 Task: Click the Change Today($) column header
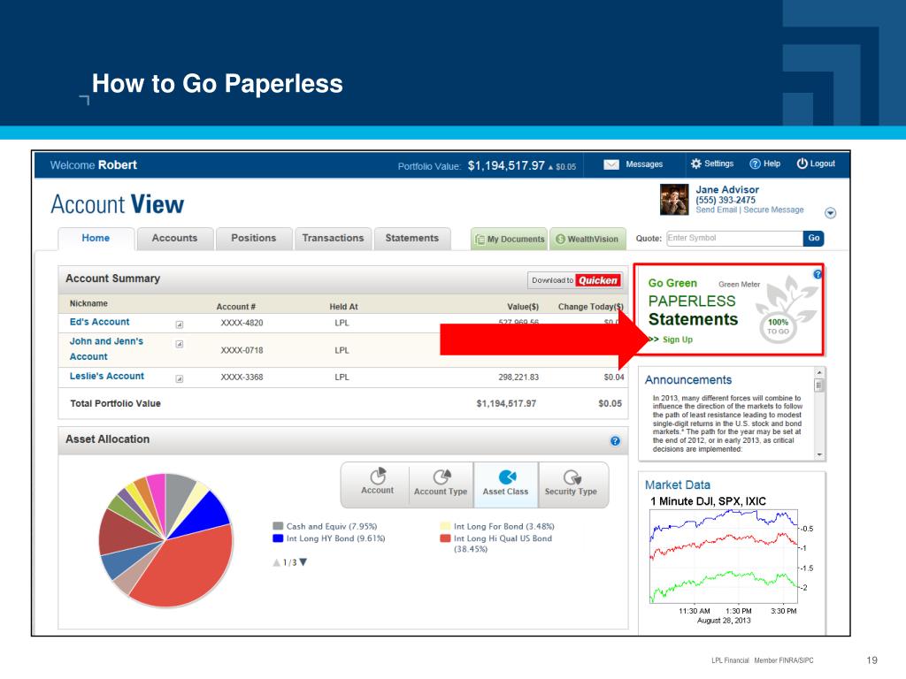[x=590, y=307]
